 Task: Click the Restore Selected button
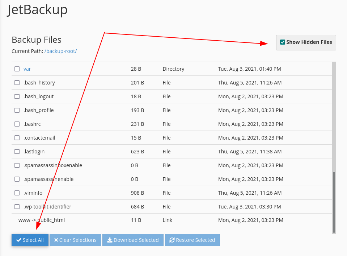pos(192,240)
